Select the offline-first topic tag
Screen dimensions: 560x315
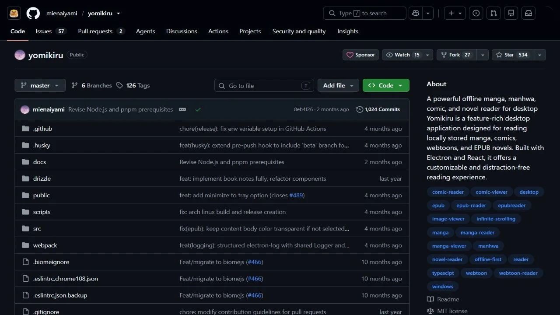488,259
